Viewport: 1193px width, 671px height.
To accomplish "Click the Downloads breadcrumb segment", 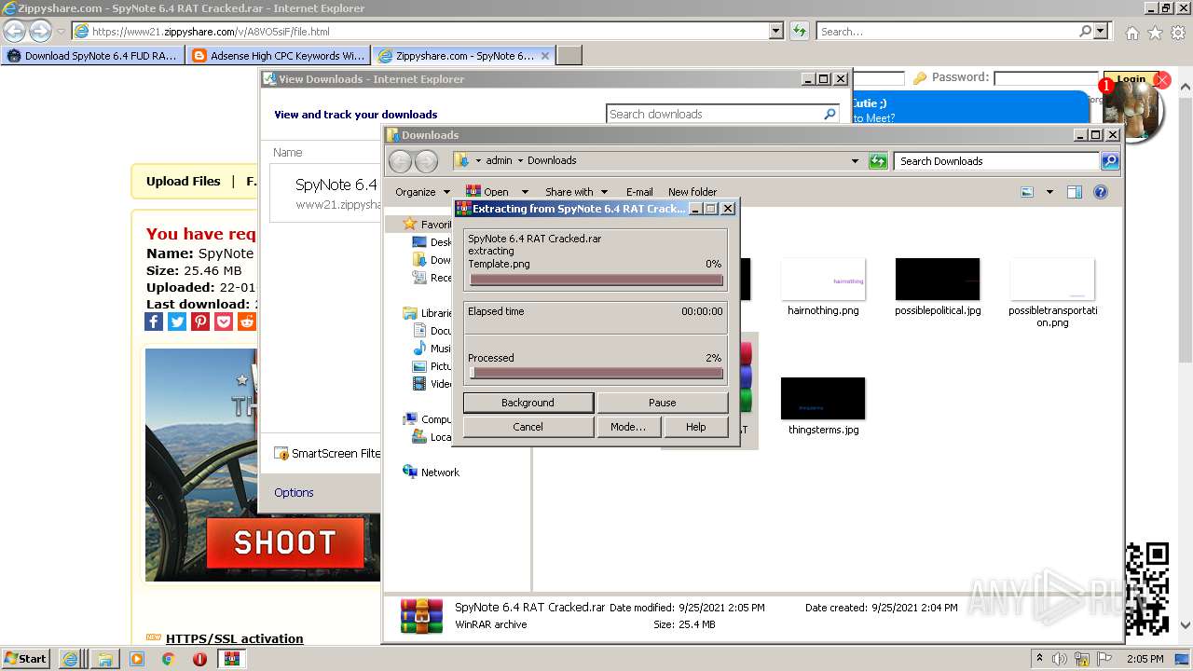I will click(551, 160).
